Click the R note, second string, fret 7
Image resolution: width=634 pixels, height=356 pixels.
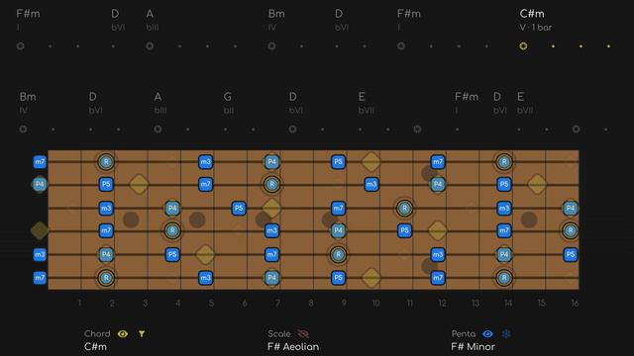pos(271,185)
